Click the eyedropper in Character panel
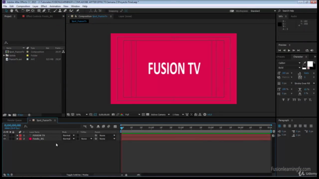Image resolution: width=319 pixels, height=179 pixels. pyautogui.click(x=305, y=63)
